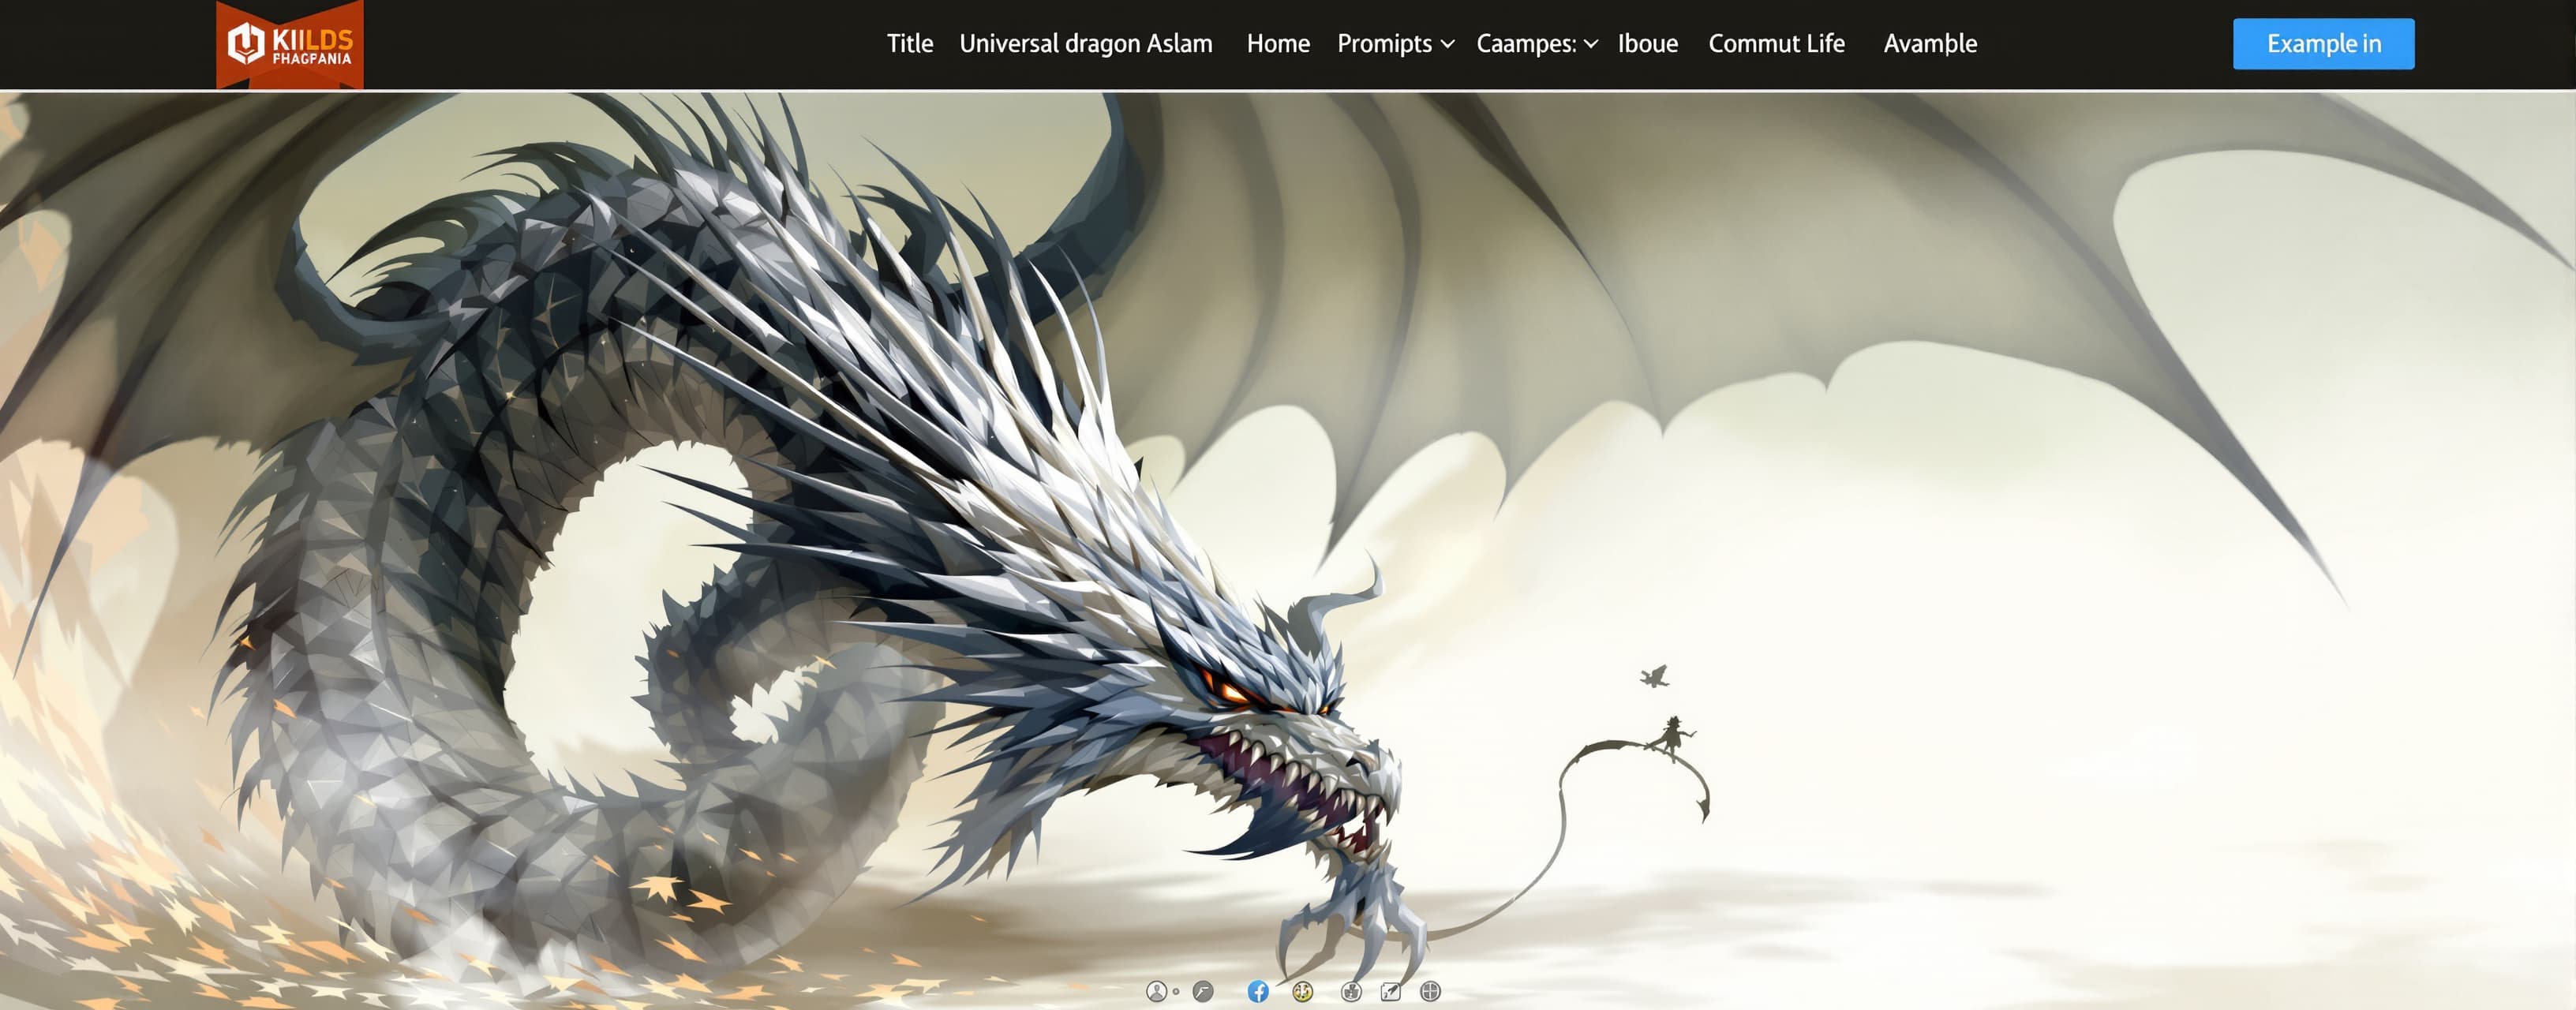This screenshot has height=1010, width=2576.
Task: Click the square pencil edit icon
Action: tap(1391, 991)
